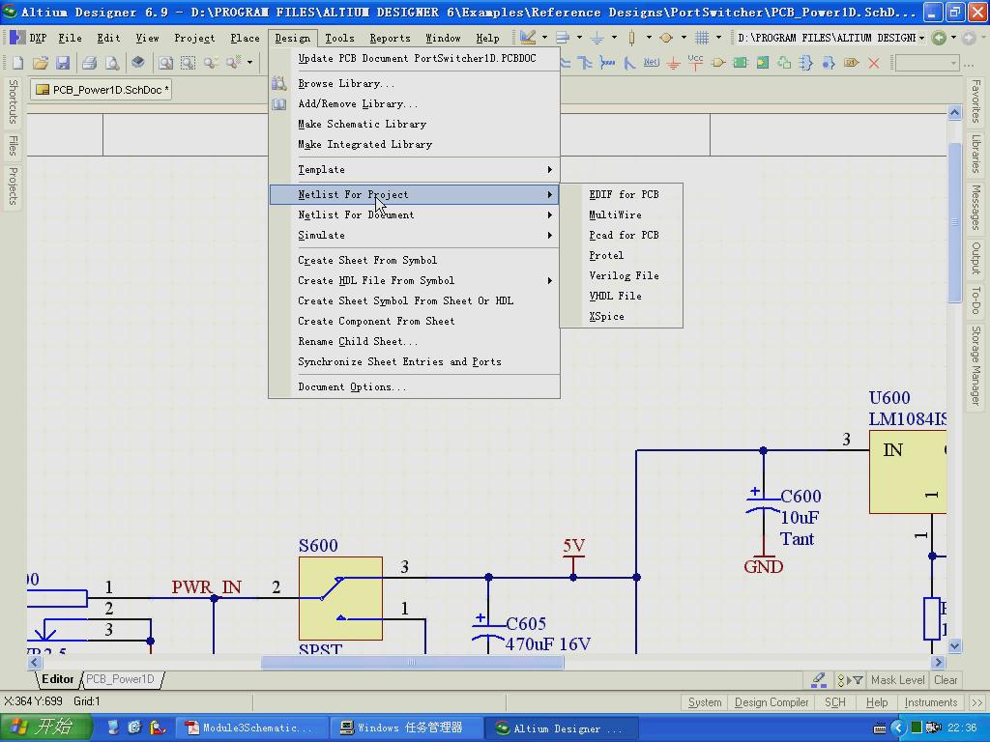The image size is (990, 742).
Task: Select the Zoom Area icon
Action: click(189, 63)
